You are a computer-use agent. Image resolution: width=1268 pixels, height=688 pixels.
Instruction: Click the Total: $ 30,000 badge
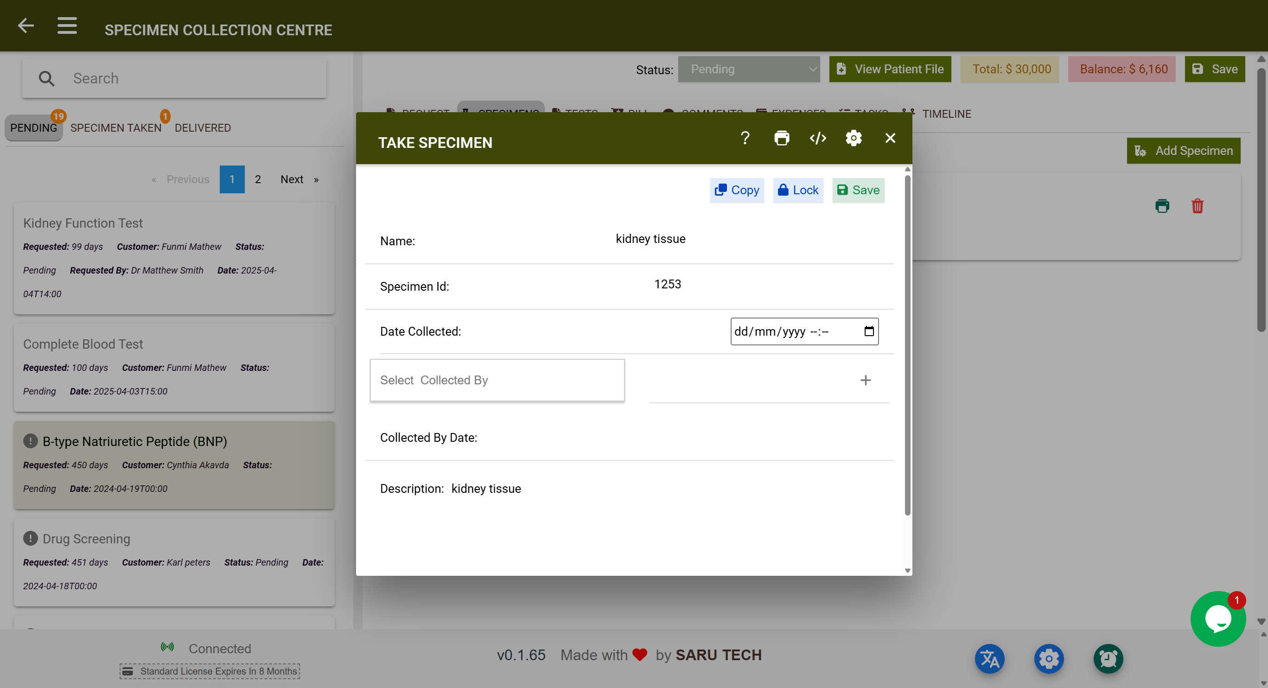point(1010,70)
